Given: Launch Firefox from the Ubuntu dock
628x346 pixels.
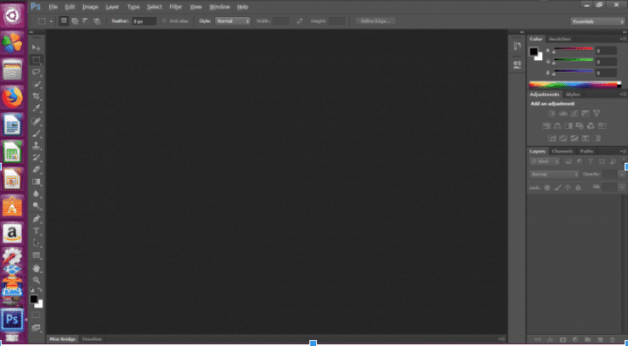Looking at the screenshot, I should point(13,97).
